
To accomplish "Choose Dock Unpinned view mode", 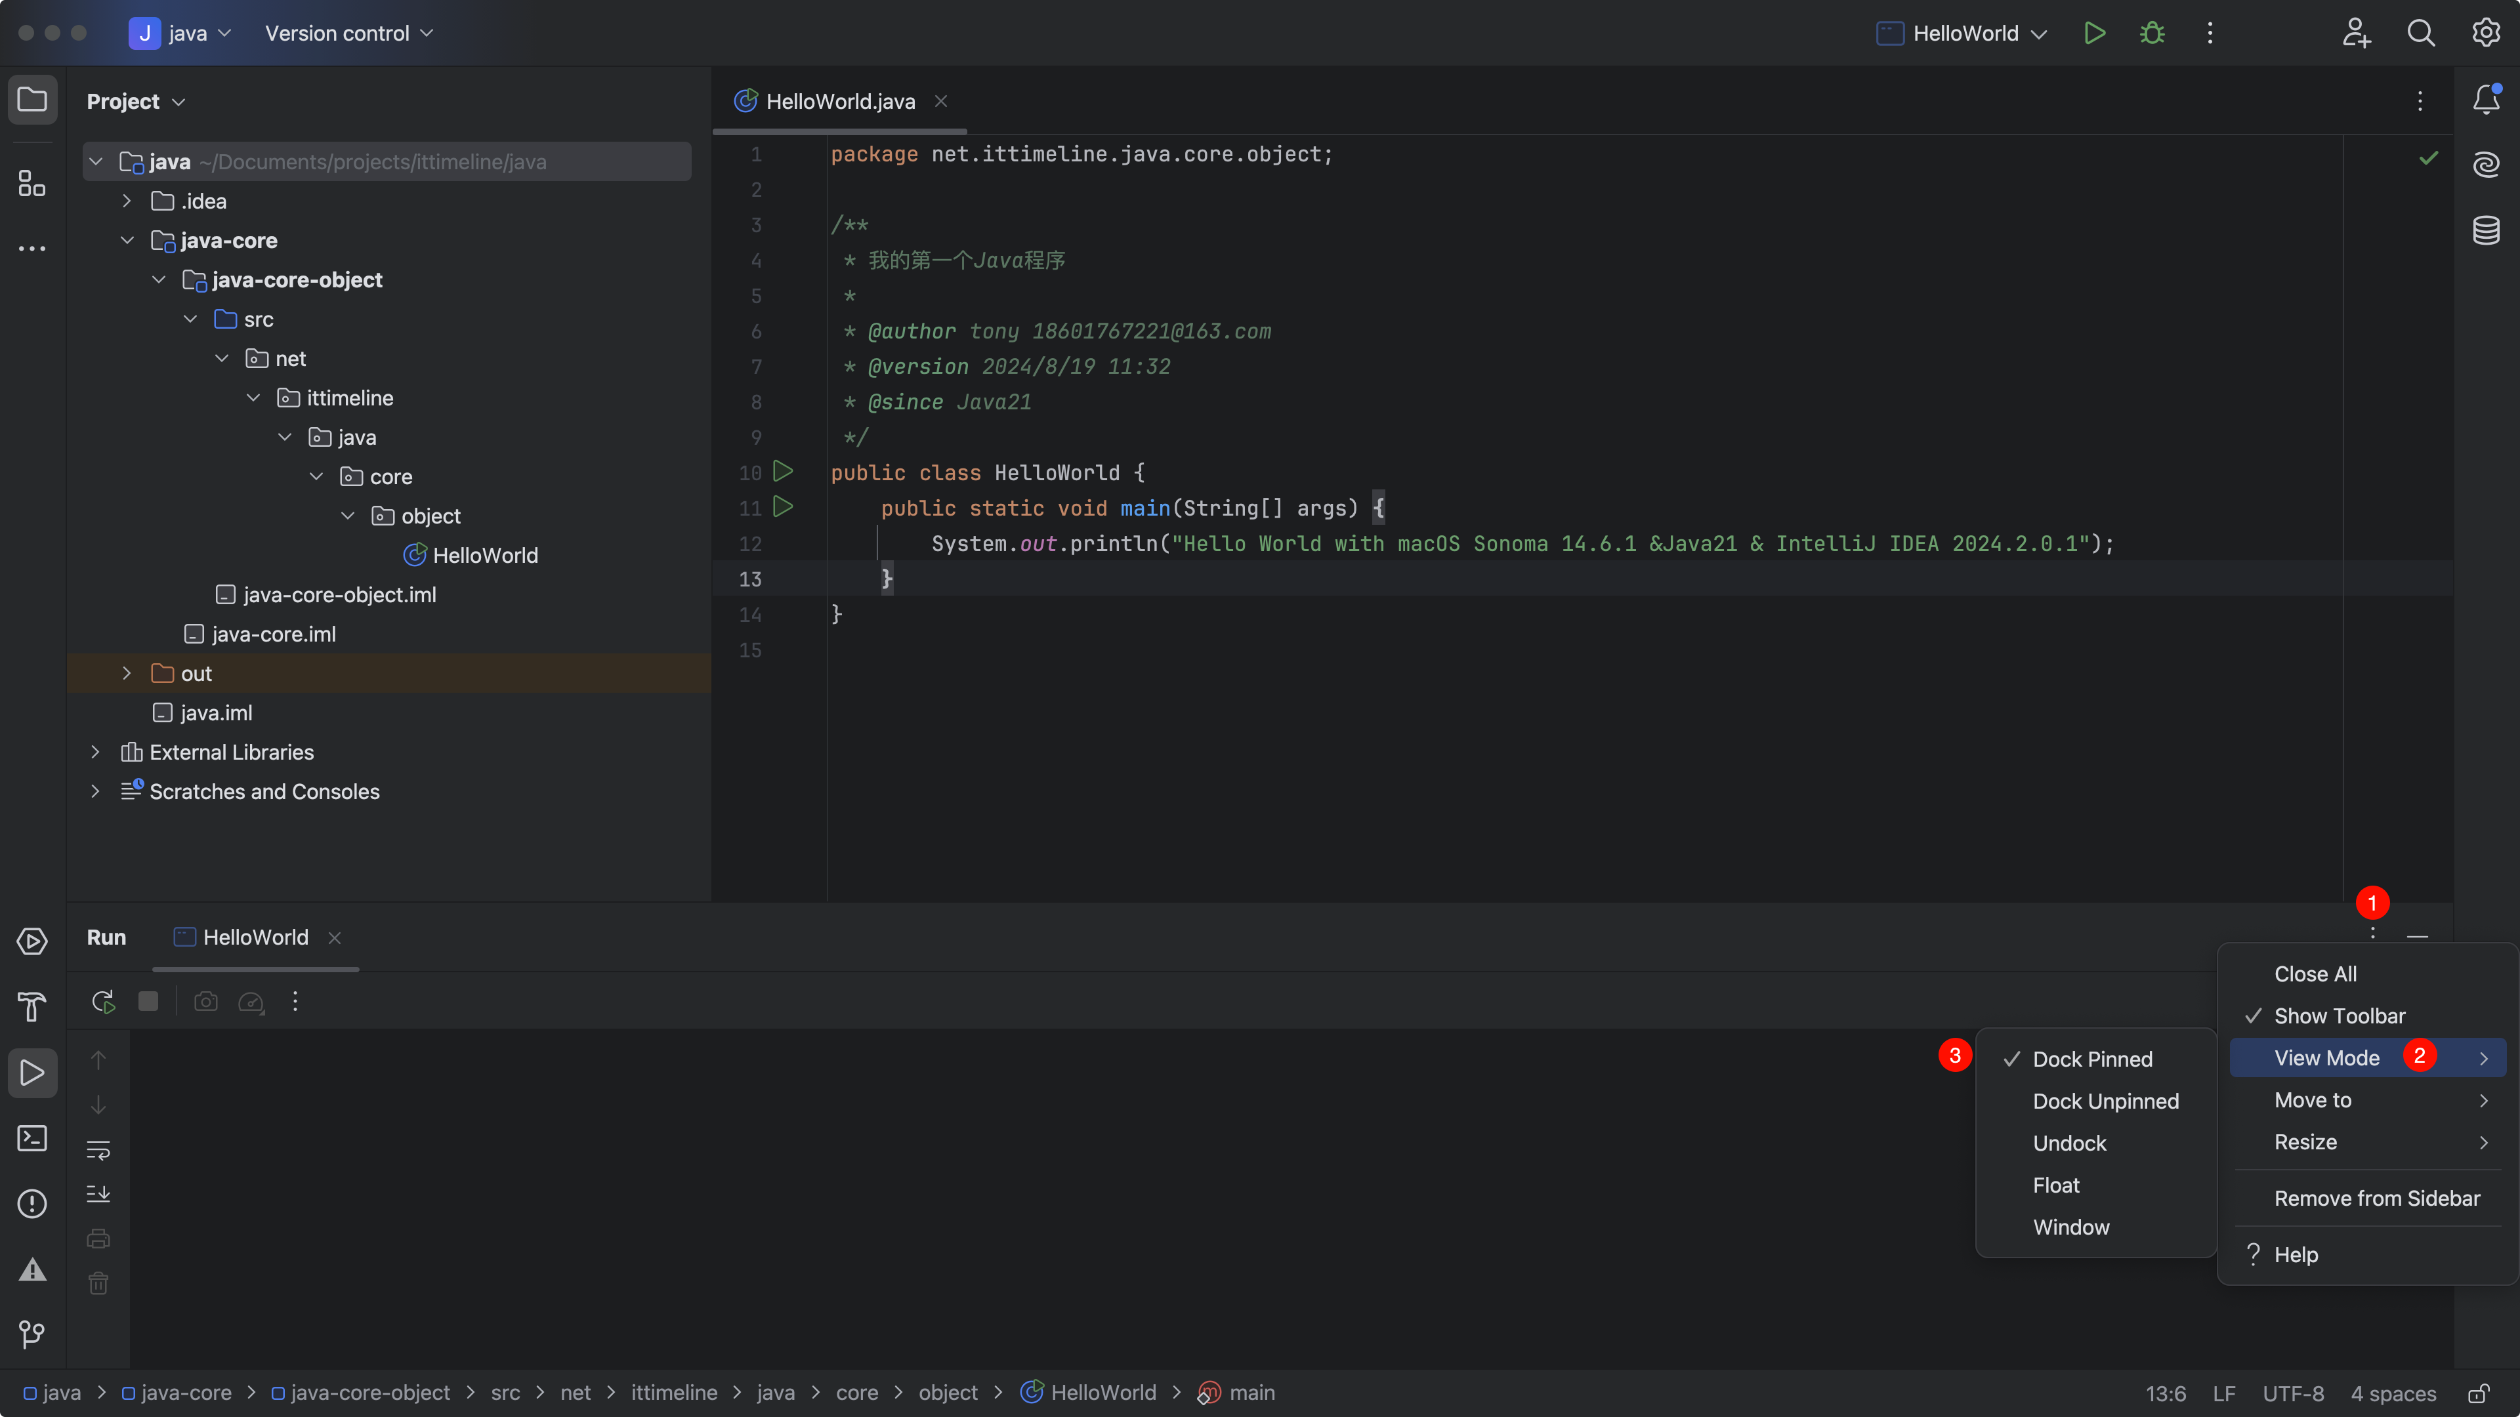I will click(2105, 1101).
